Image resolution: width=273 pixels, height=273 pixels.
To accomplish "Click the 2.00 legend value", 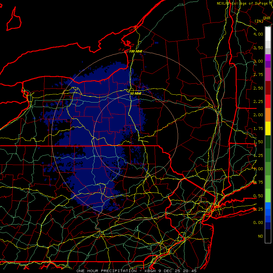I will (258, 115).
